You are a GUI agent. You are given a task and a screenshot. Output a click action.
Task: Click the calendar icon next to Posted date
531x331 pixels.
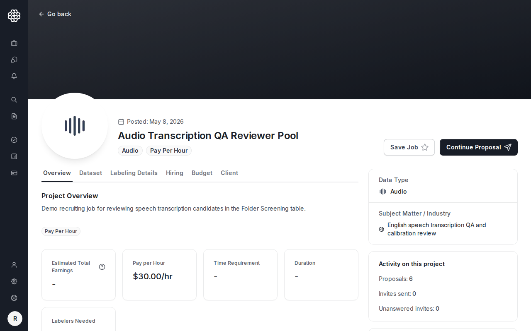(x=121, y=122)
